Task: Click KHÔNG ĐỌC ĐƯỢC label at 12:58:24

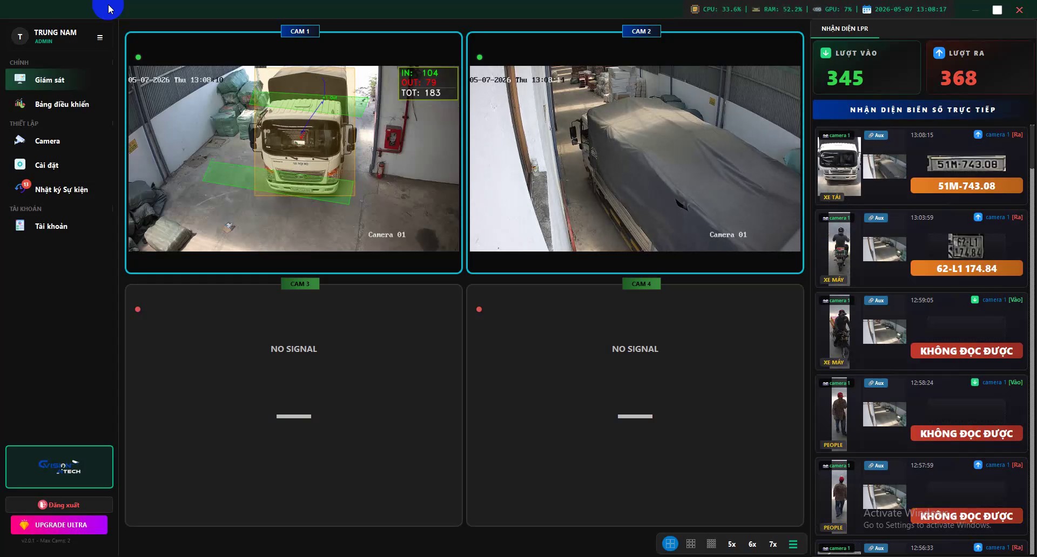Action: click(x=966, y=433)
